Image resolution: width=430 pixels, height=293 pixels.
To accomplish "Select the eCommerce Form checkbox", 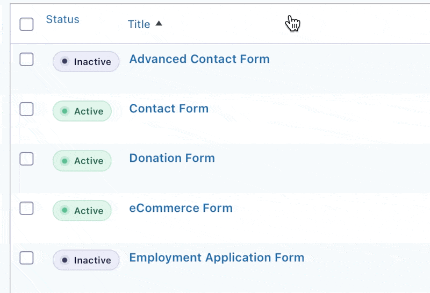I will tap(26, 208).
